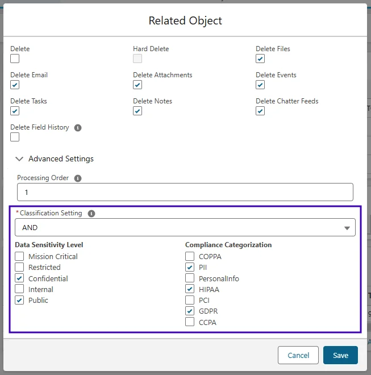Check the CCPA compliance checkbox
This screenshot has height=375, width=371.
190,323
